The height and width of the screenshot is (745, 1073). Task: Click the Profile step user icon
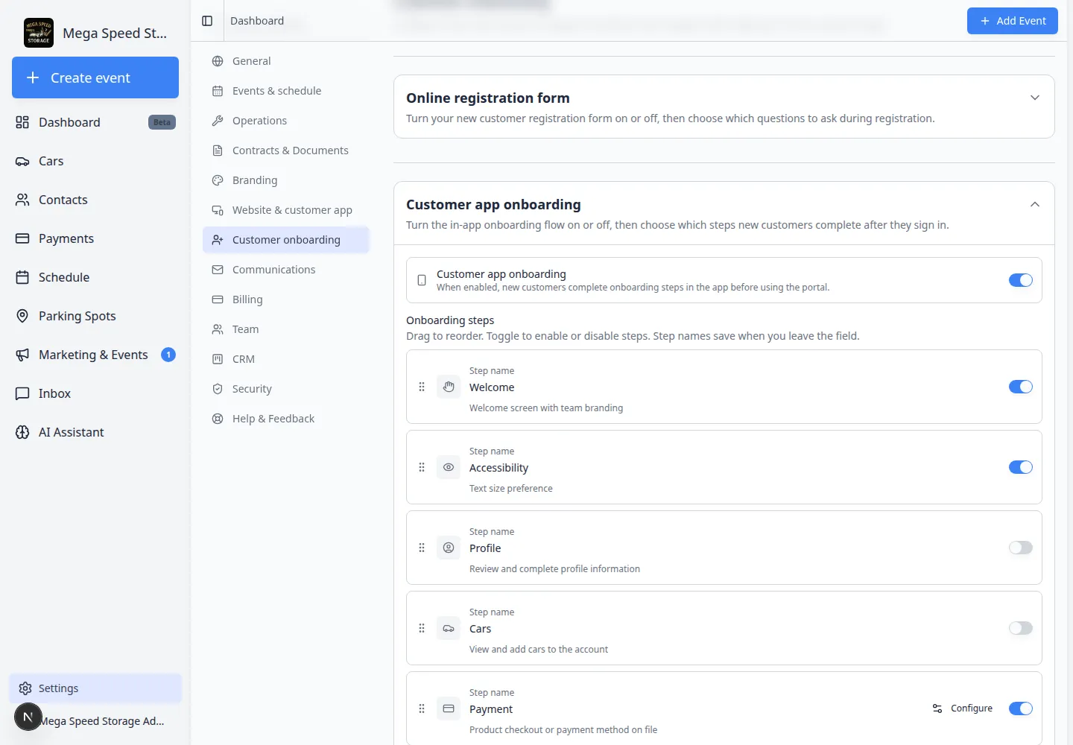449,548
